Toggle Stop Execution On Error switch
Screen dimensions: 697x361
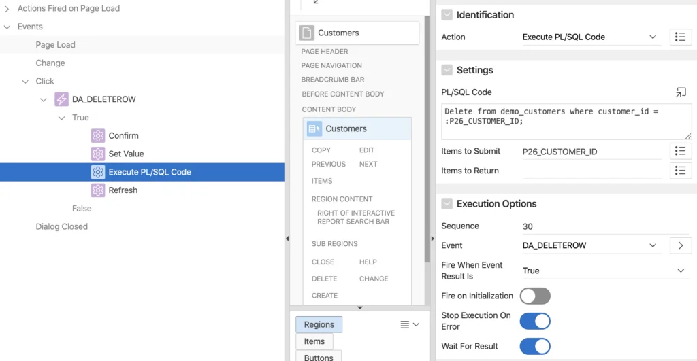pyautogui.click(x=535, y=321)
